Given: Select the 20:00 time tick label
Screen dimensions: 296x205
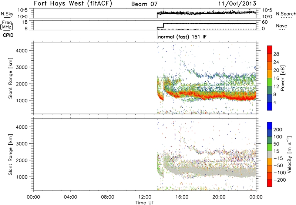Looking at the screenshot, I should click(219, 197).
